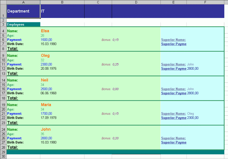The height and width of the screenshot is (159, 228).
Task: Click Superior Name: label in row 11
Action: 174,64
